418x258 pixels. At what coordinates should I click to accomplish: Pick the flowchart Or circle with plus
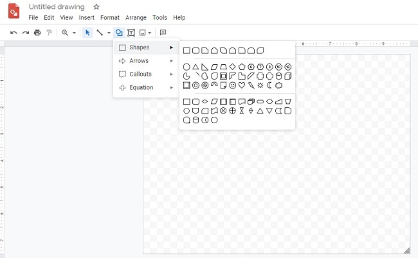(x=232, y=110)
